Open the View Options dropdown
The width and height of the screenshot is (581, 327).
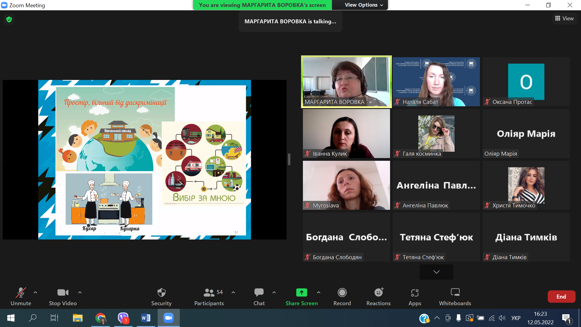pos(364,5)
